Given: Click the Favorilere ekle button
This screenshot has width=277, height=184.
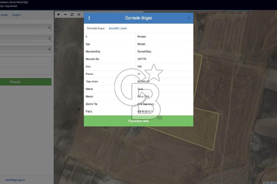Looking at the screenshot, I should (138, 121).
